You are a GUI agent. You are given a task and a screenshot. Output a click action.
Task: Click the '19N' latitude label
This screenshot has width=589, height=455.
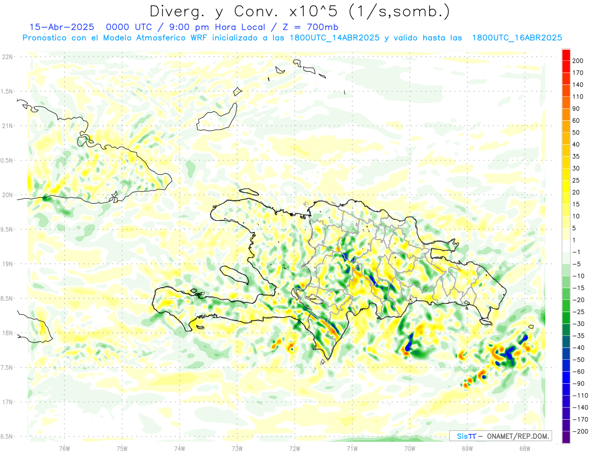pyautogui.click(x=7, y=264)
